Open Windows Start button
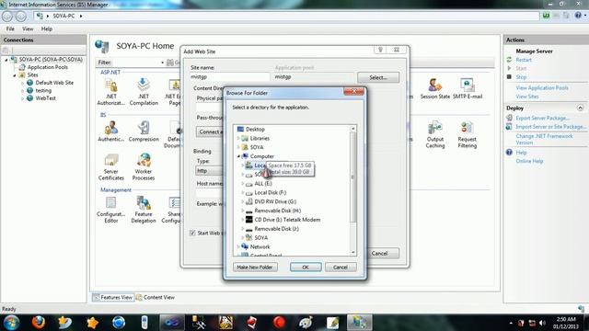The height and width of the screenshot is (331, 589). point(11,323)
